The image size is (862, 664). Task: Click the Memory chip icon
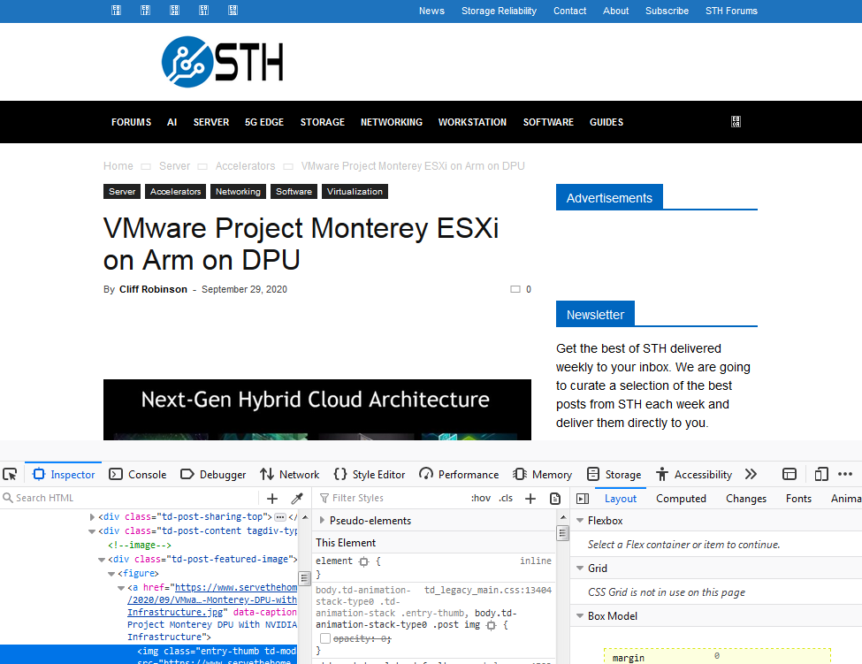[520, 475]
